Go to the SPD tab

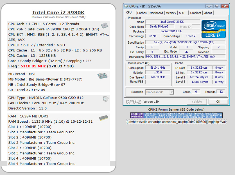point(182,13)
